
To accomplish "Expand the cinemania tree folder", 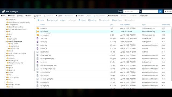I will click(x=6, y=20).
